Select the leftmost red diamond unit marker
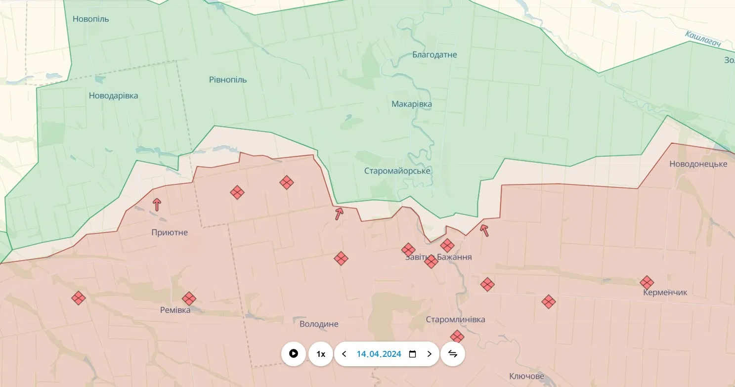 (78, 298)
